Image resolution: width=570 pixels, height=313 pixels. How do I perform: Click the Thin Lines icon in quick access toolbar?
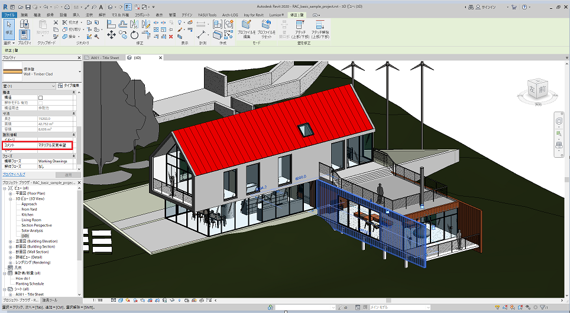tap(128, 7)
